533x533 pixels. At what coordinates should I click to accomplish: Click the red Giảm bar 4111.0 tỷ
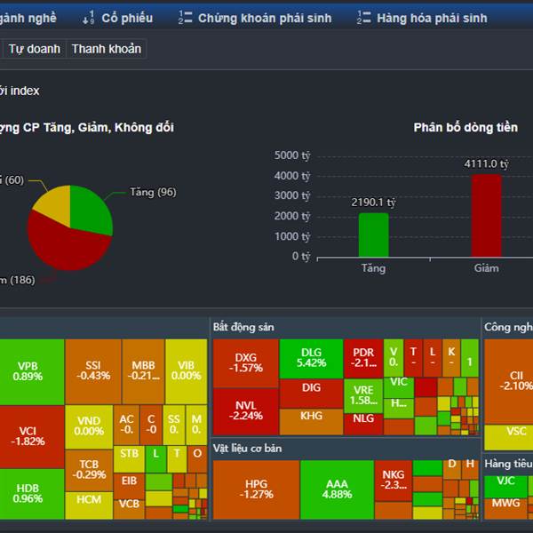(487, 216)
